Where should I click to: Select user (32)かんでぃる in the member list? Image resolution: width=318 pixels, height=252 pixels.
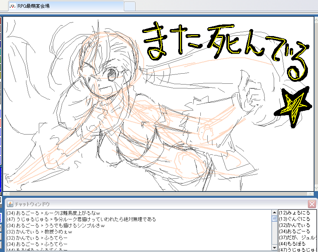click(x=295, y=225)
